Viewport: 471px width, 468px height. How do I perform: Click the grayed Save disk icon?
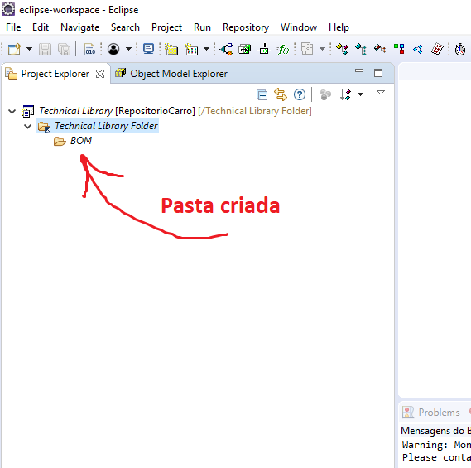(x=45, y=49)
